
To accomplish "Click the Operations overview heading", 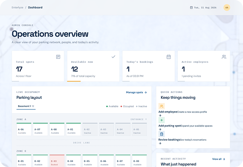I will point(50,34).
